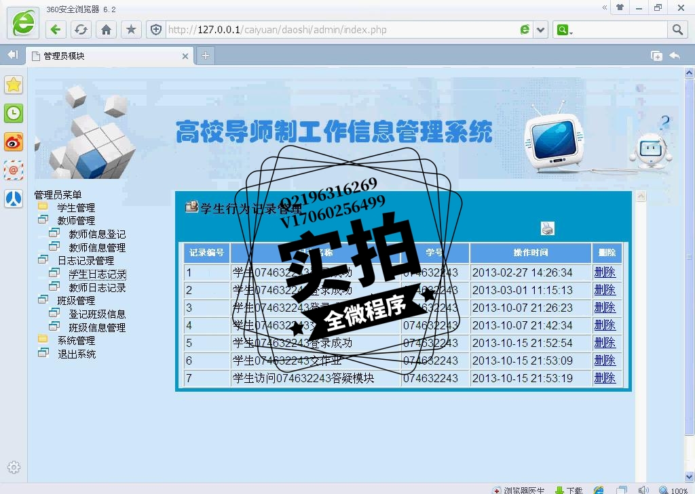Select the 管理员模块 tab
The image size is (695, 494).
point(110,56)
